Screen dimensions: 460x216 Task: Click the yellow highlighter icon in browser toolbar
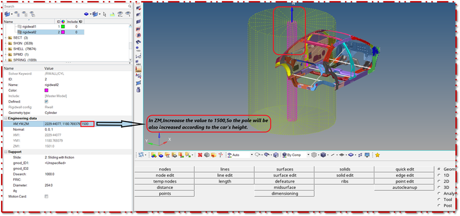click(113, 14)
